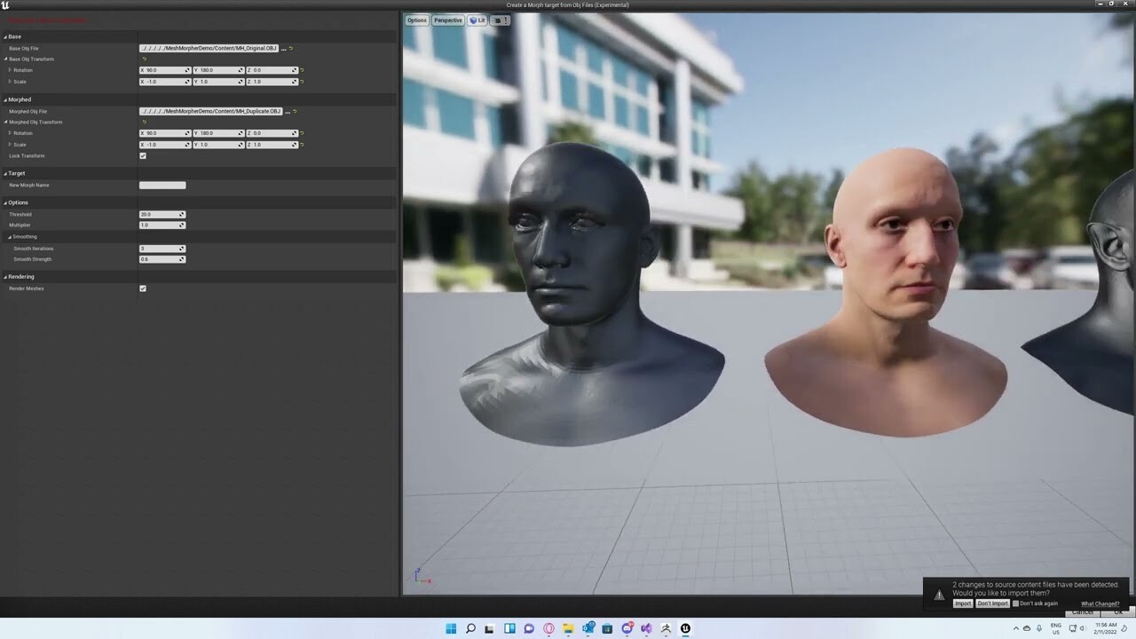
Task: Disable the Render Meshes checkbox
Action: pos(143,288)
